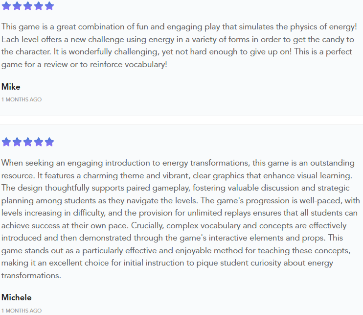This screenshot has height=315, width=363.
Task: Select the reviewer name Mike
Action: pyautogui.click(x=11, y=87)
